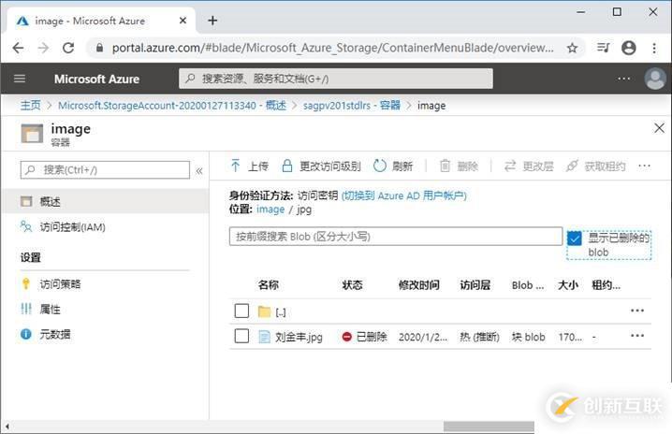Open Azure header overflow ellipsis
Image resolution: width=672 pixels, height=434 pixels.
[624, 79]
